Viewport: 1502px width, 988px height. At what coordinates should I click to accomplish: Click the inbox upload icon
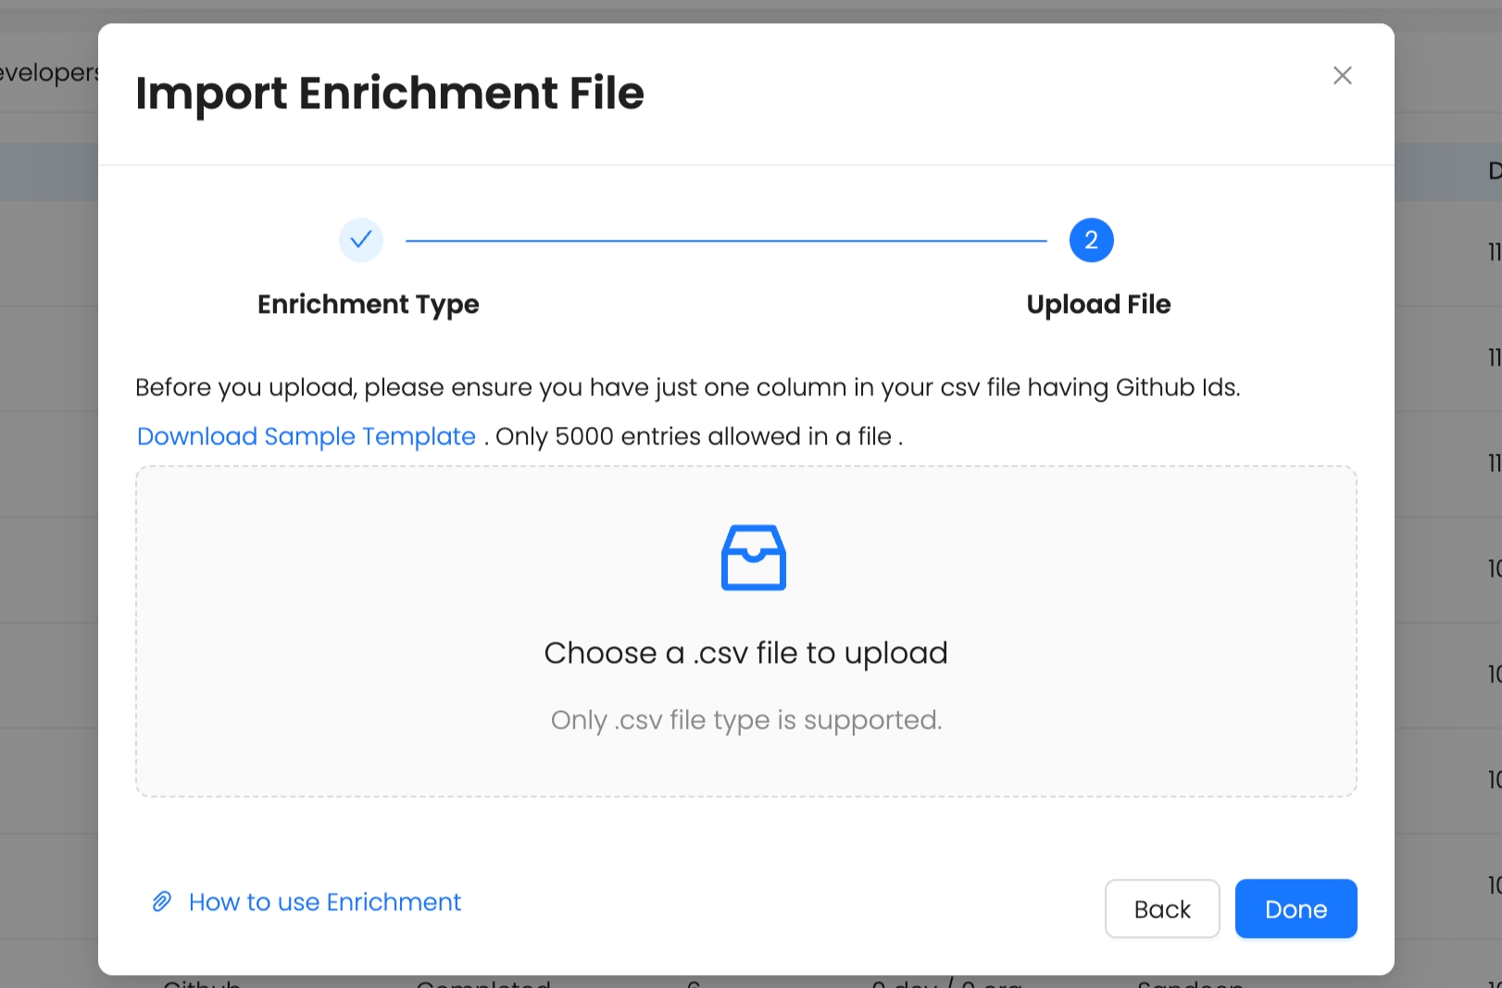tap(753, 557)
